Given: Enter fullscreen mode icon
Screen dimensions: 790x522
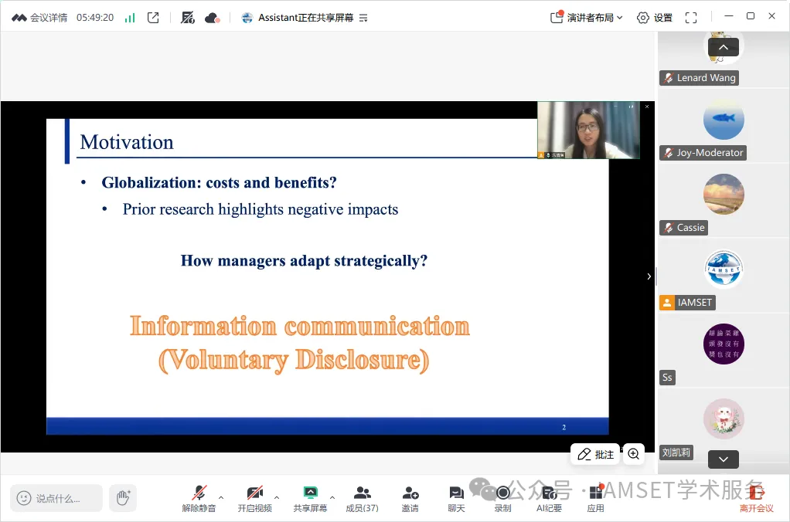Looking at the screenshot, I should tap(691, 18).
